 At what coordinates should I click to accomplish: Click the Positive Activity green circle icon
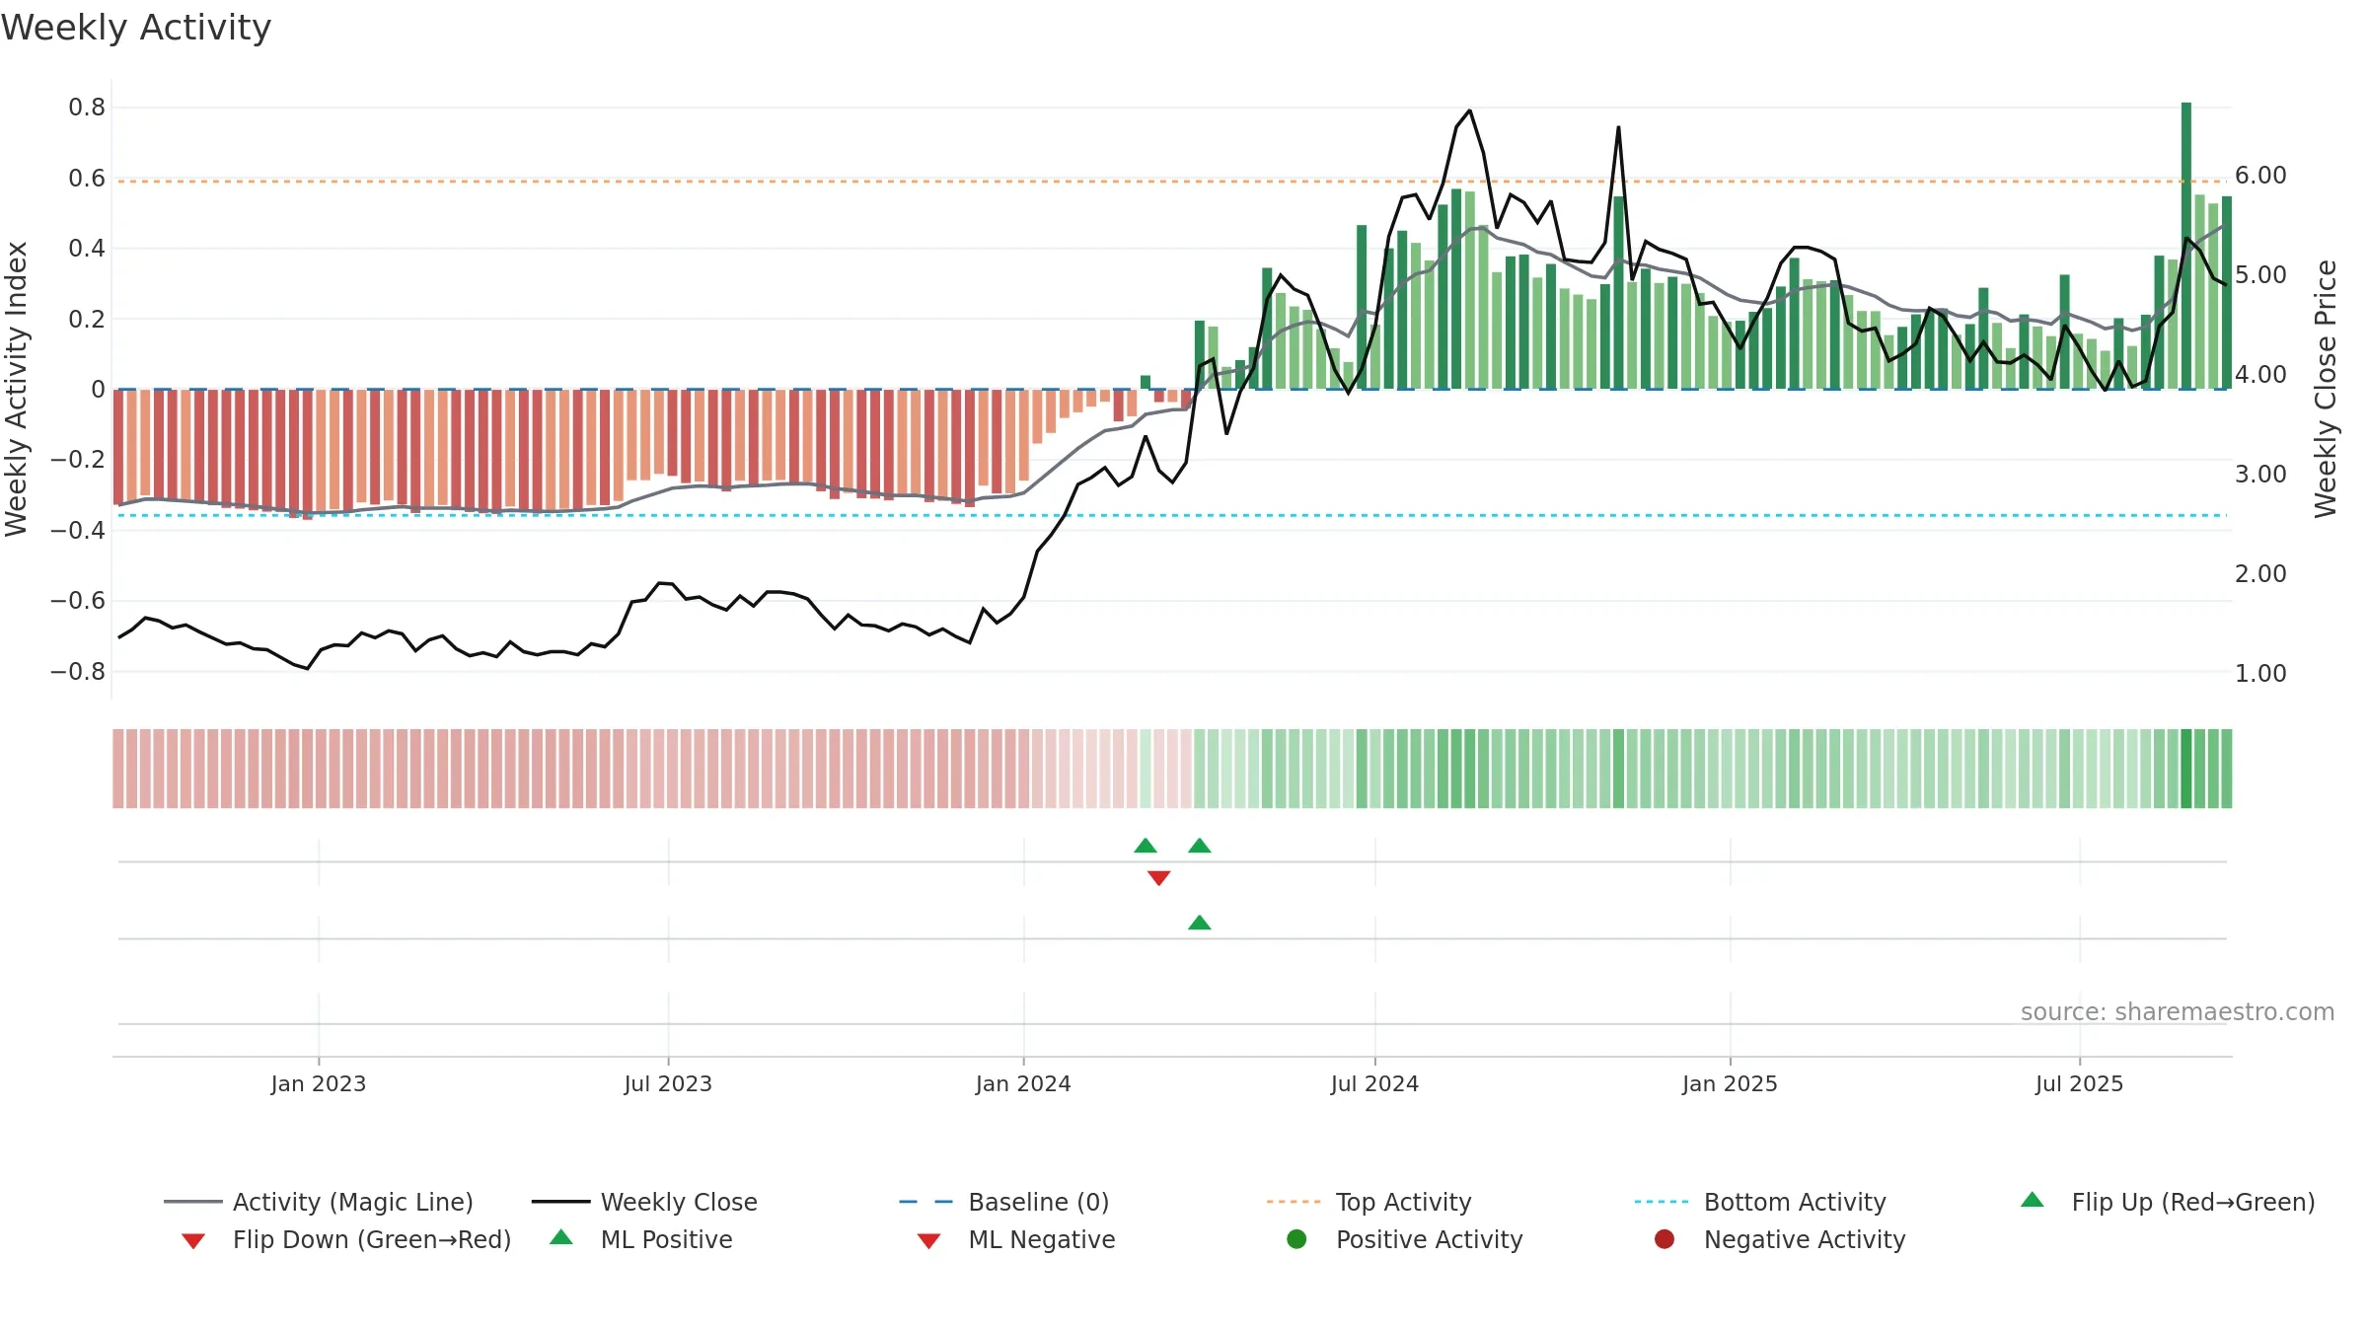[x=1296, y=1239]
